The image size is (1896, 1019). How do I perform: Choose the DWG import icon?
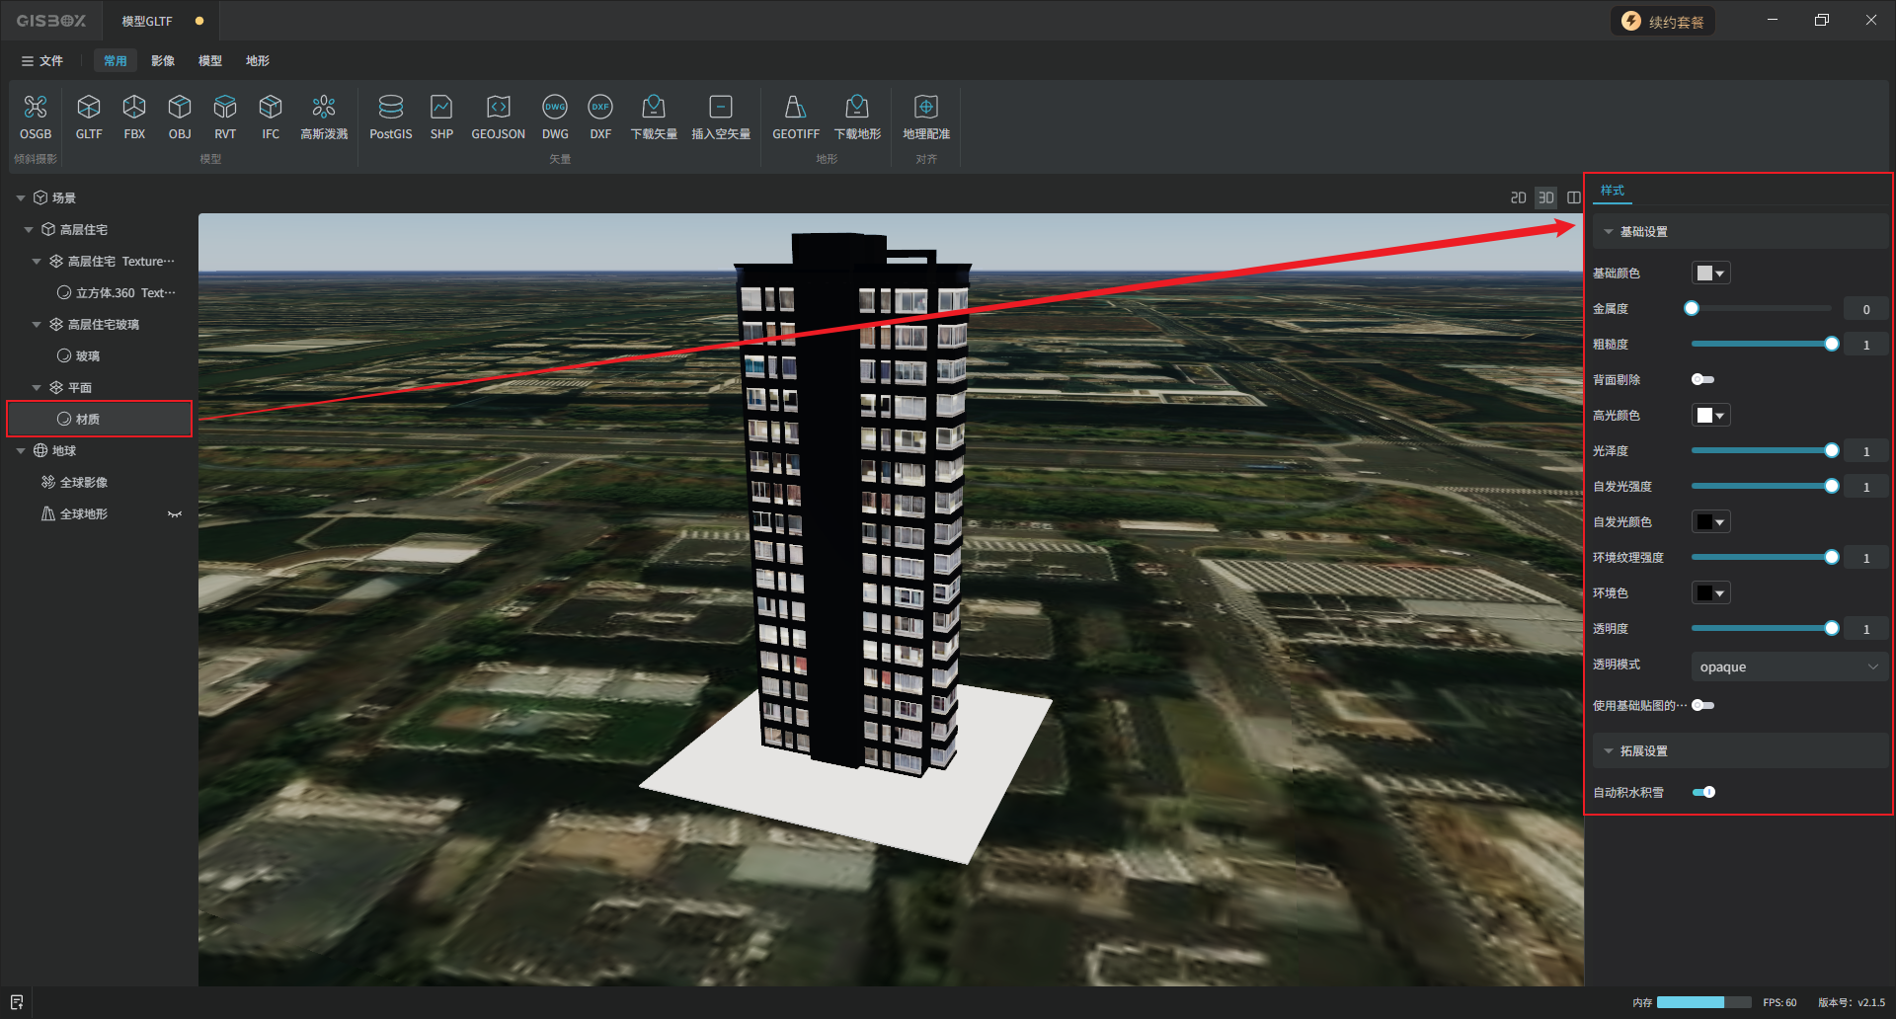click(555, 108)
